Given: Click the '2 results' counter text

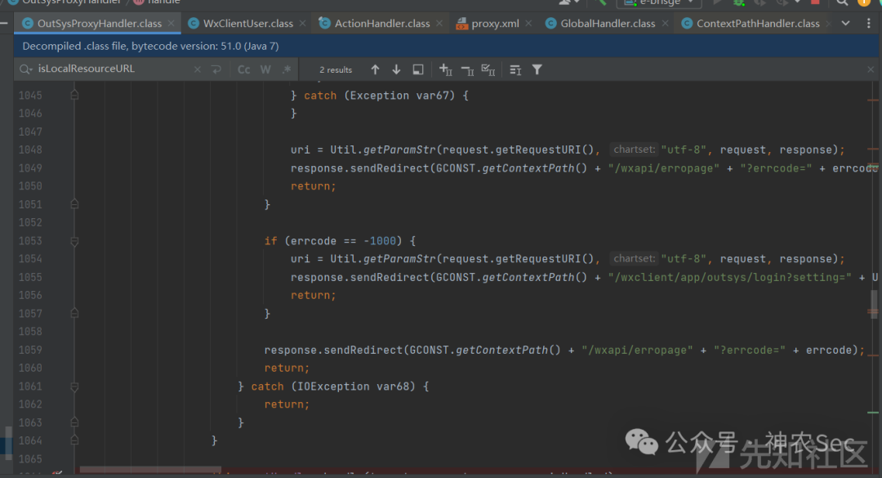Looking at the screenshot, I should pyautogui.click(x=336, y=69).
